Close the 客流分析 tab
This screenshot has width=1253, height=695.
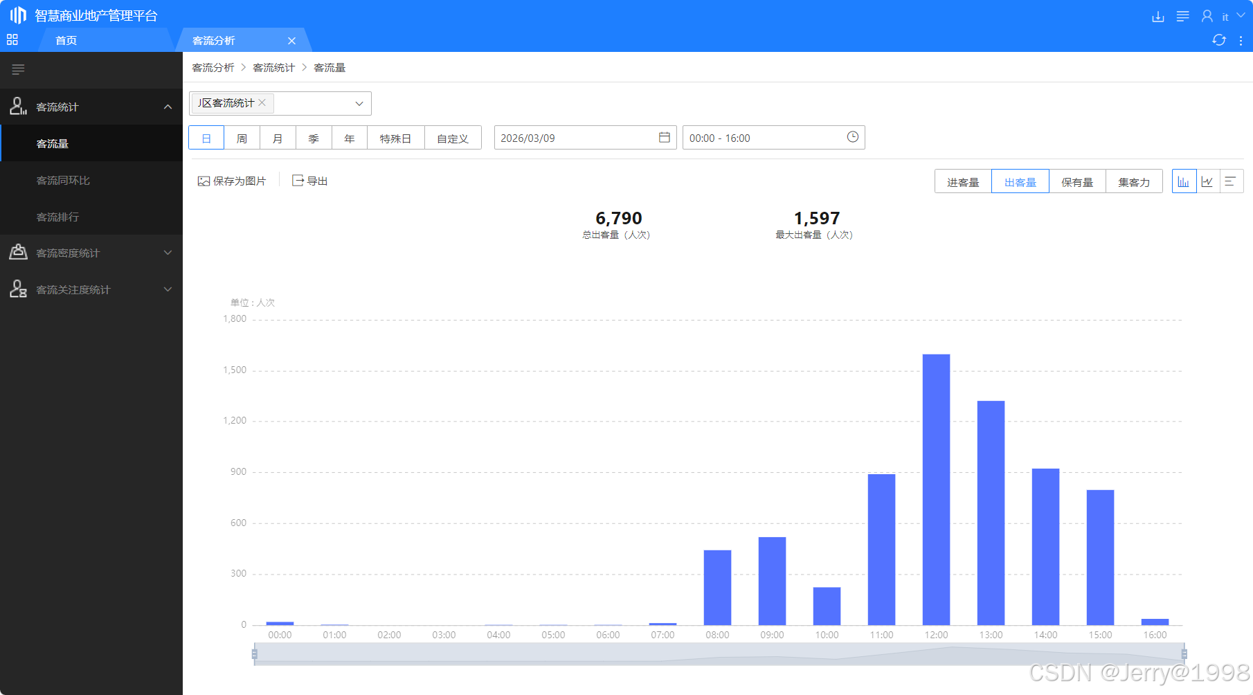(291, 41)
